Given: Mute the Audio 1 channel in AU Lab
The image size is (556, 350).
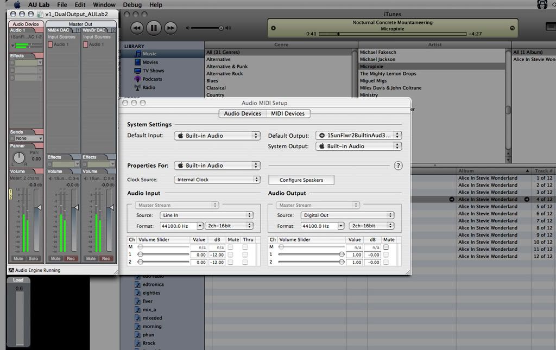Looking at the screenshot, I should point(18,259).
